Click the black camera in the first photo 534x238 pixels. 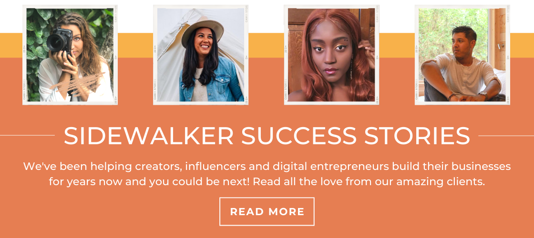[x=60, y=40]
